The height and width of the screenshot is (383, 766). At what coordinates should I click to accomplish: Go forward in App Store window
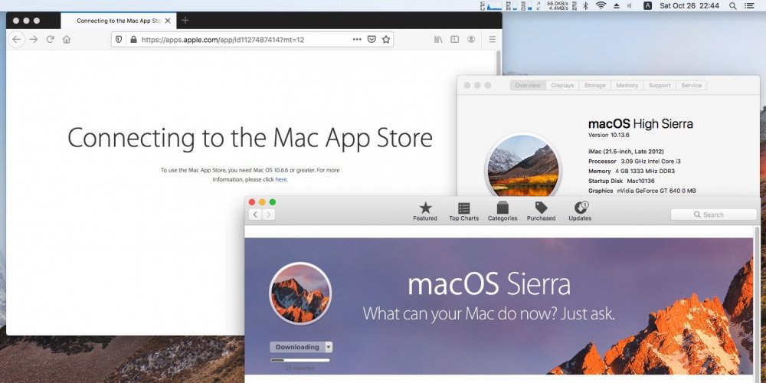coord(268,214)
